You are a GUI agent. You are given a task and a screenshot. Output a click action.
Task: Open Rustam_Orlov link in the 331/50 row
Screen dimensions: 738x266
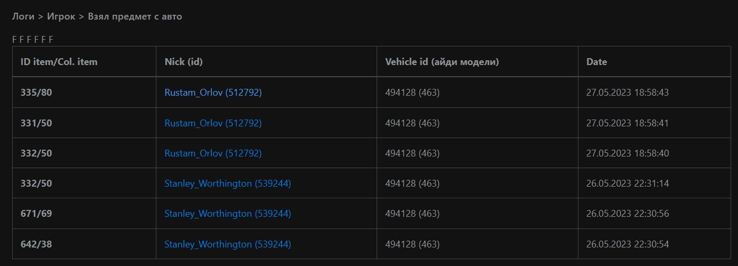coord(213,123)
